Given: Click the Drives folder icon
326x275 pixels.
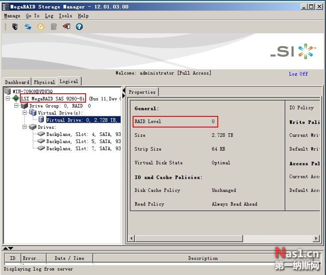Looking at the screenshot, I should pyautogui.click(x=33, y=127).
